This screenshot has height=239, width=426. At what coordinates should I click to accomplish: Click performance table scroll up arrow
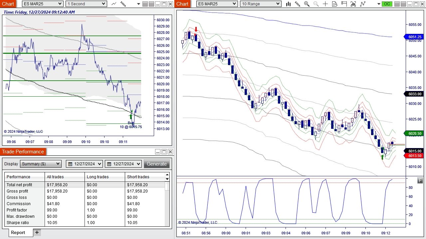(167, 175)
